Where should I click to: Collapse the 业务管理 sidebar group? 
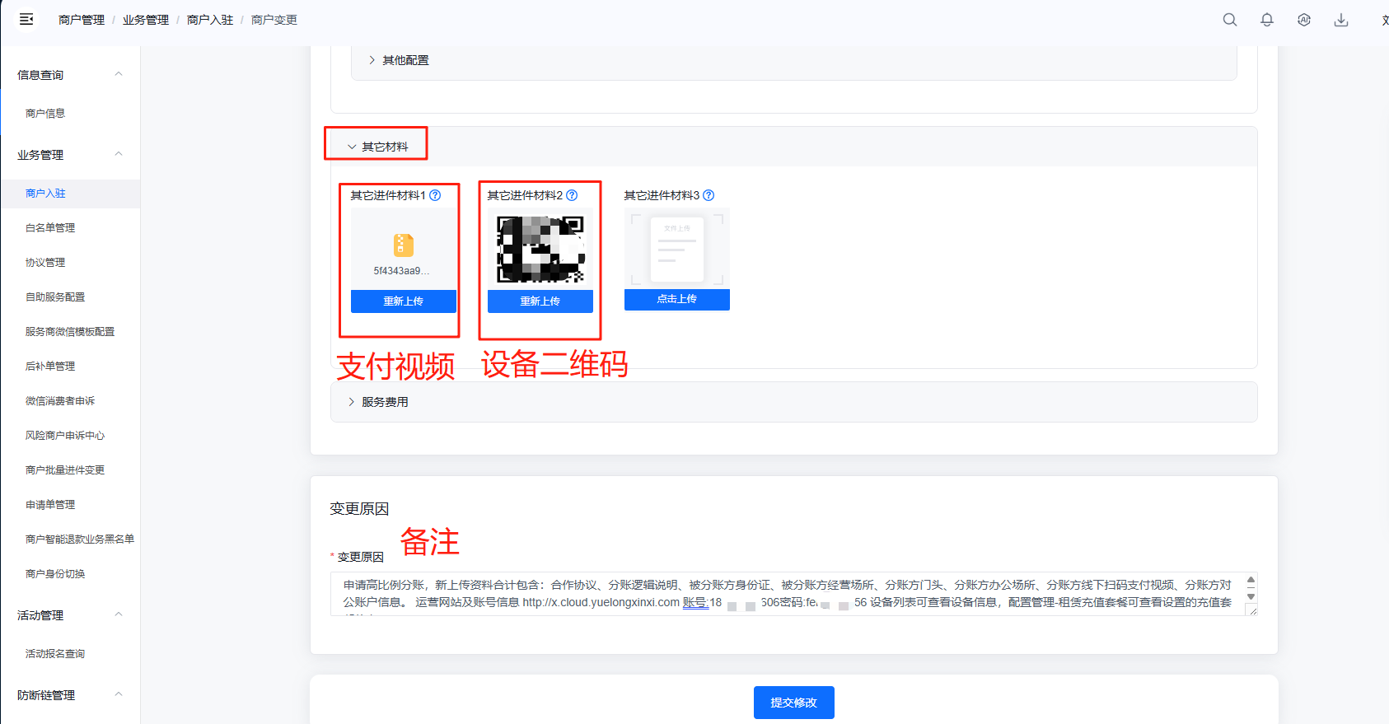click(70, 155)
